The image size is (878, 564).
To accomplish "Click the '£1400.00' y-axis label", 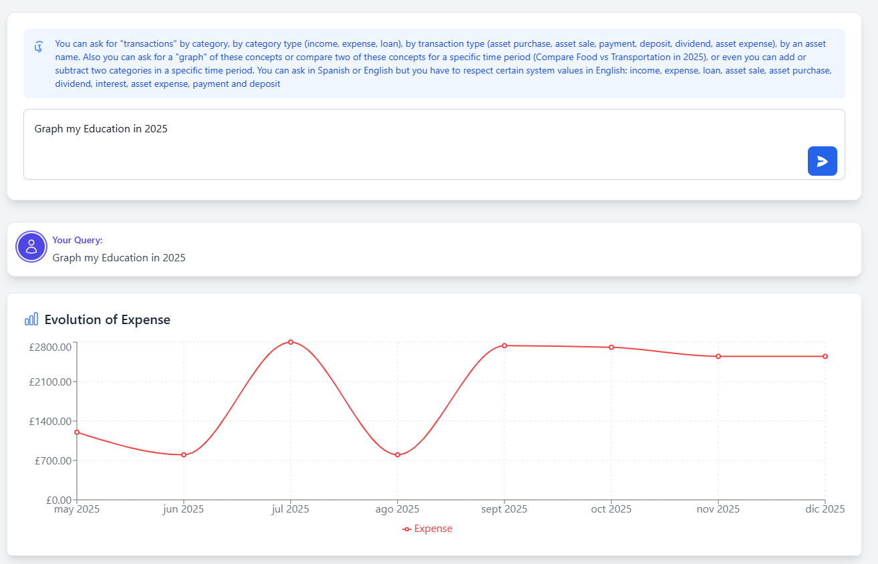I will [x=50, y=421].
